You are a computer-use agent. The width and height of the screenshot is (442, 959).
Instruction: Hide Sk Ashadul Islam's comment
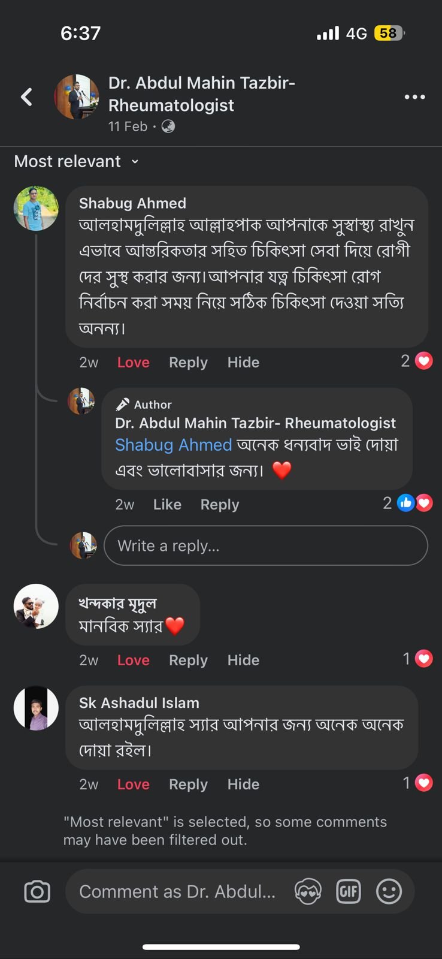tap(243, 785)
